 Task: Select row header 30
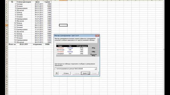coord(7,63)
